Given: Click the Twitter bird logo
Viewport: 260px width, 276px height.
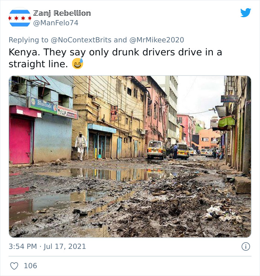Looking at the screenshot, I should pyautogui.click(x=246, y=13).
